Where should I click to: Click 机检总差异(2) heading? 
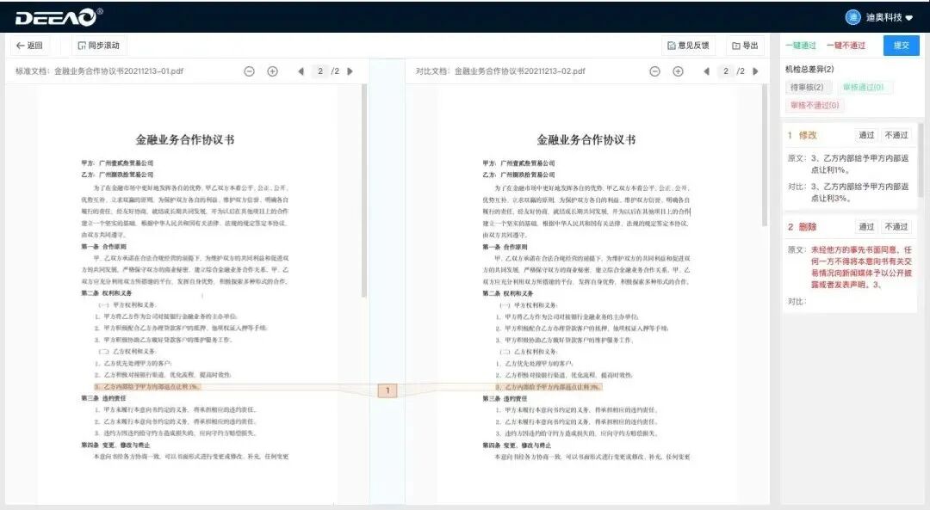point(809,70)
